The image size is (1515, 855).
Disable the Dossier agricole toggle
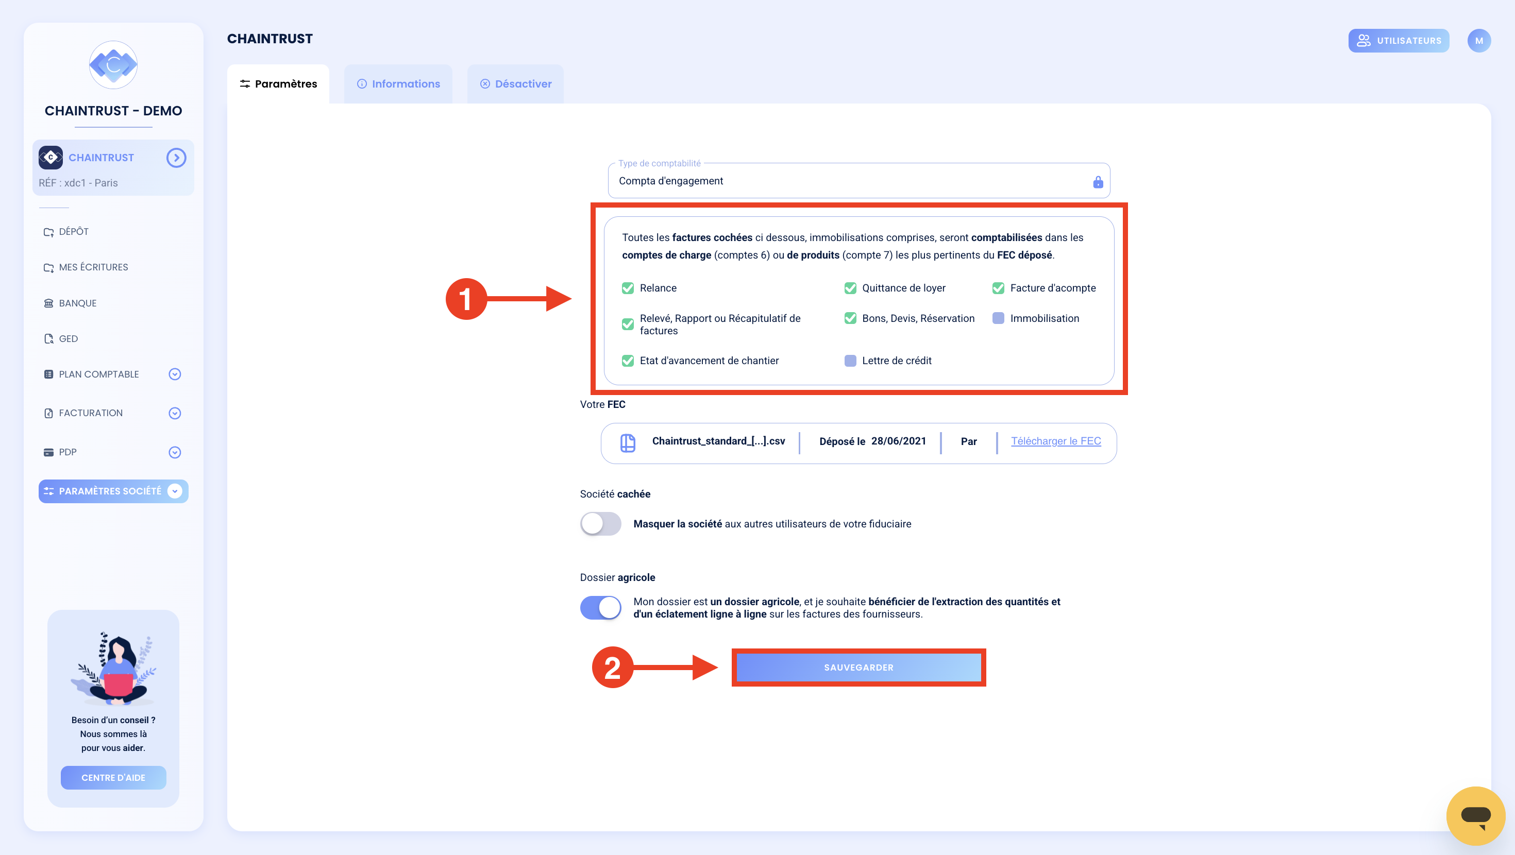[x=600, y=607]
